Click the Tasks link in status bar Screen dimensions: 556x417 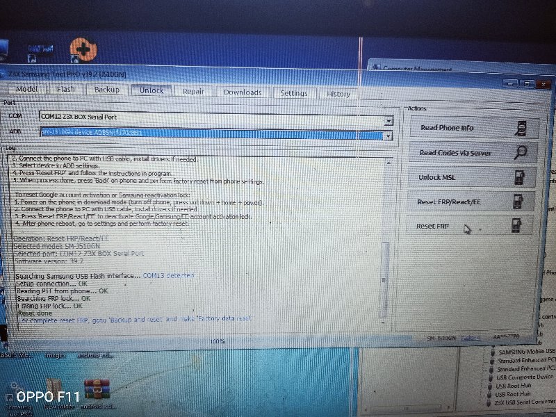click(471, 338)
